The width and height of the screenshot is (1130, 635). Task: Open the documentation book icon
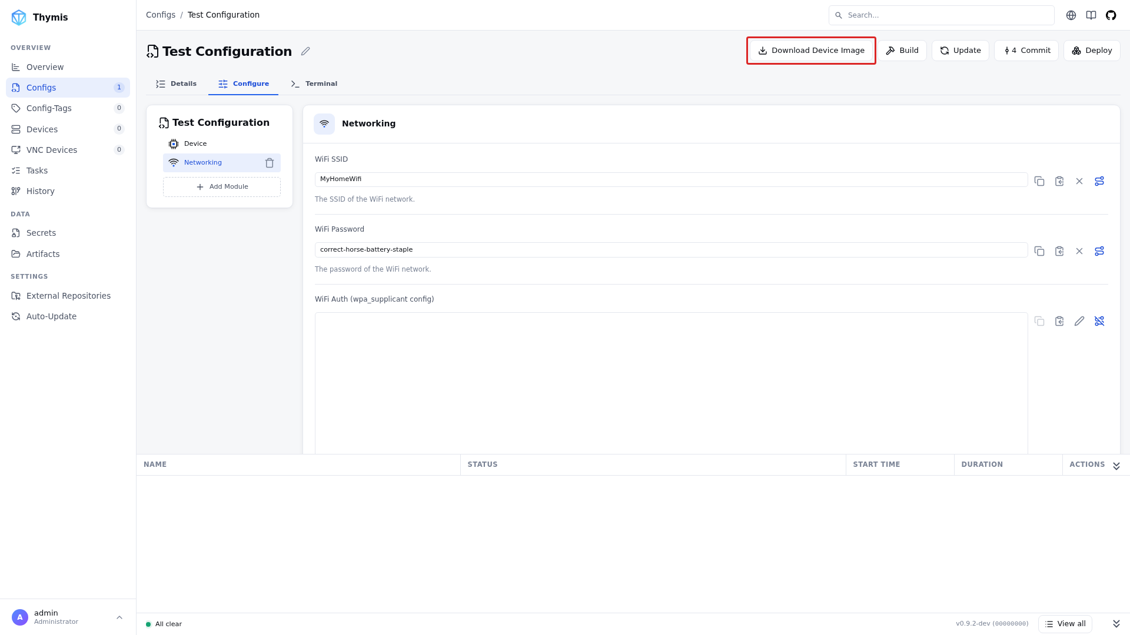pyautogui.click(x=1091, y=15)
